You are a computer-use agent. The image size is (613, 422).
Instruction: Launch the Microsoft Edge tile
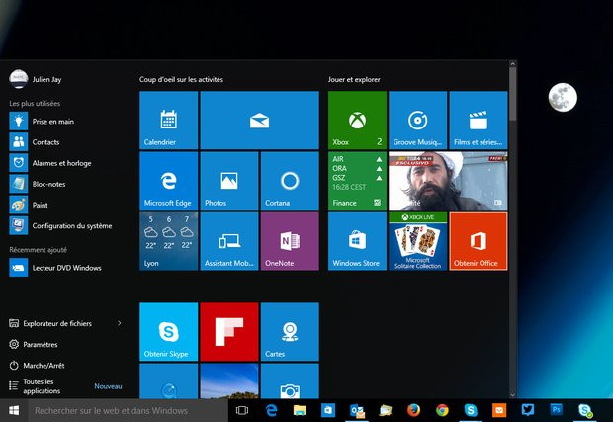(168, 181)
